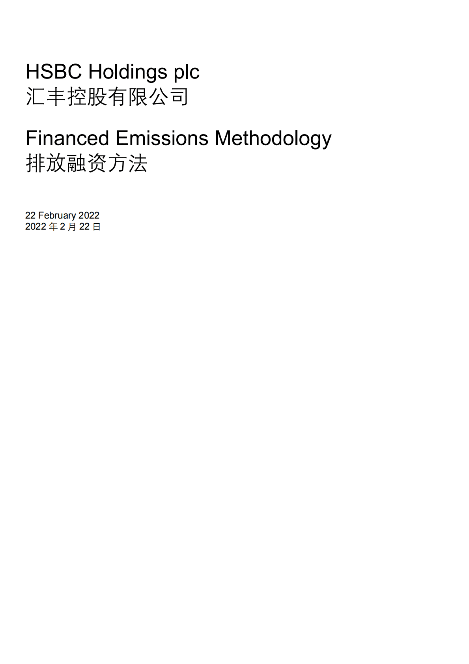Click the word "Methodology" in the subtitle

[x=273, y=139]
